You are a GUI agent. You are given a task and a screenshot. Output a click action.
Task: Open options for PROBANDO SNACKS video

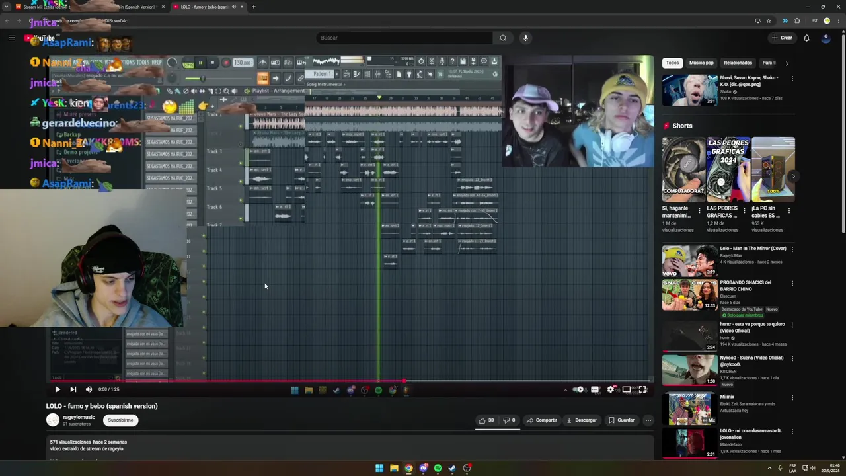pos(792,283)
